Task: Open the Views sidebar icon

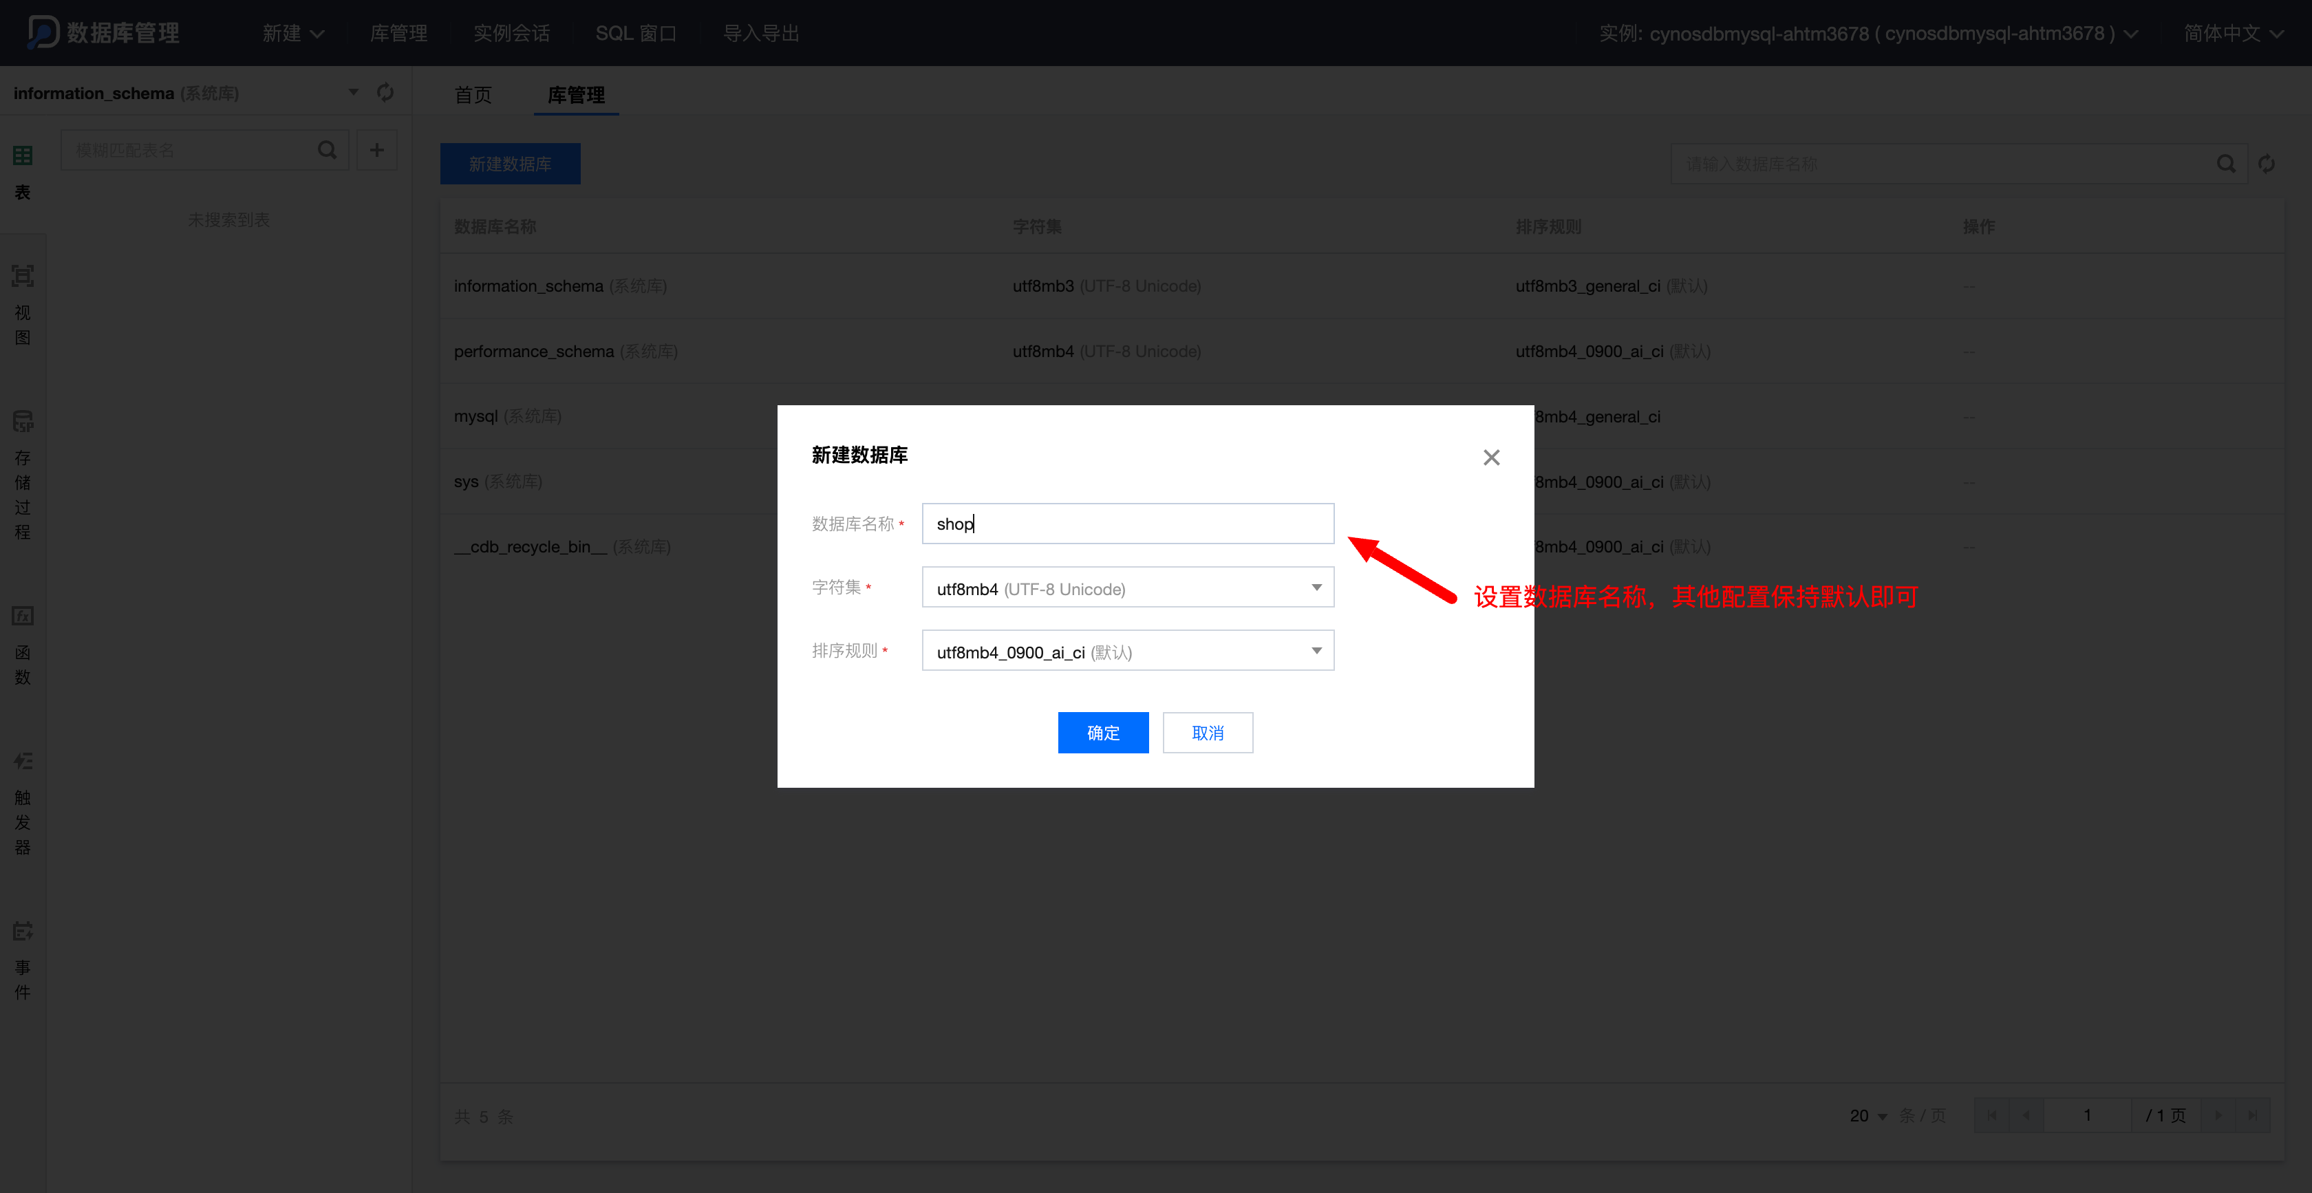Action: point(23,277)
